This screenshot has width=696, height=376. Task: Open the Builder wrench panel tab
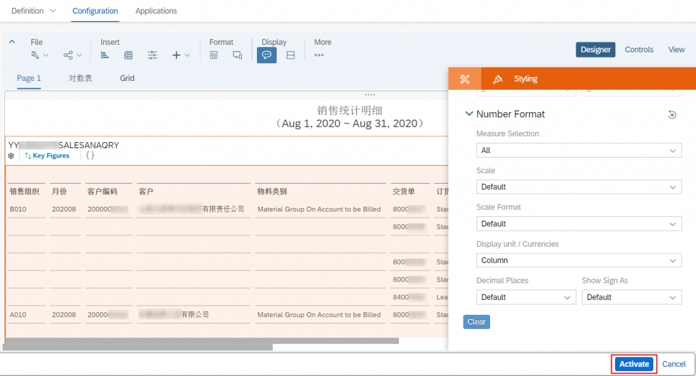click(465, 79)
